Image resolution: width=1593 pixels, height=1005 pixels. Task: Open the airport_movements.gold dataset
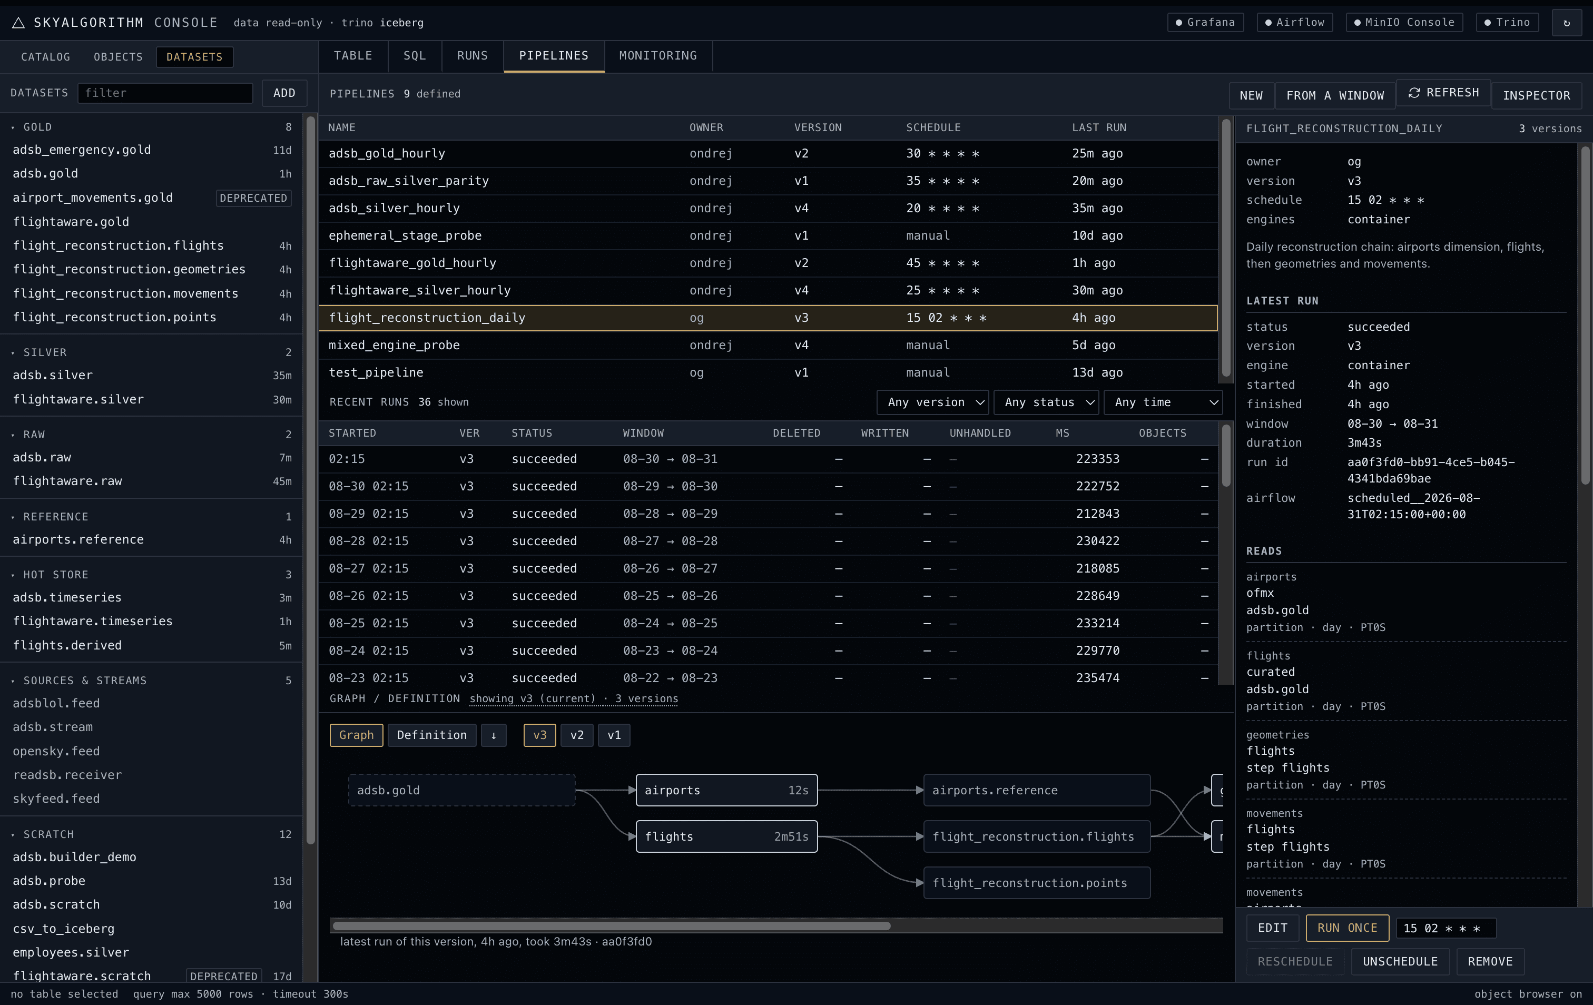click(152, 198)
